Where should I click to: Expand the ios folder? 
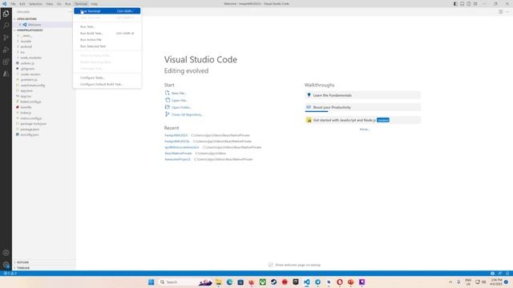click(22, 52)
